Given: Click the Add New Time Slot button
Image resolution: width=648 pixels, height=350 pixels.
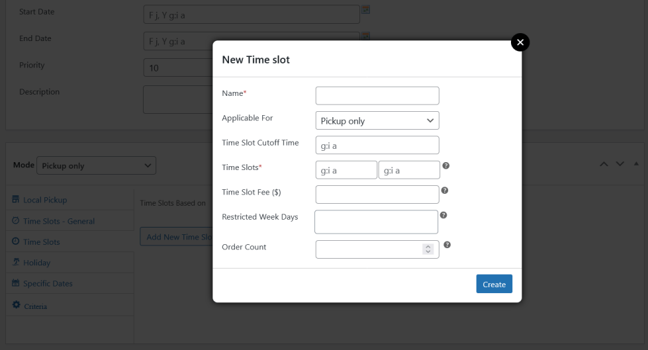Looking at the screenshot, I should point(176,237).
